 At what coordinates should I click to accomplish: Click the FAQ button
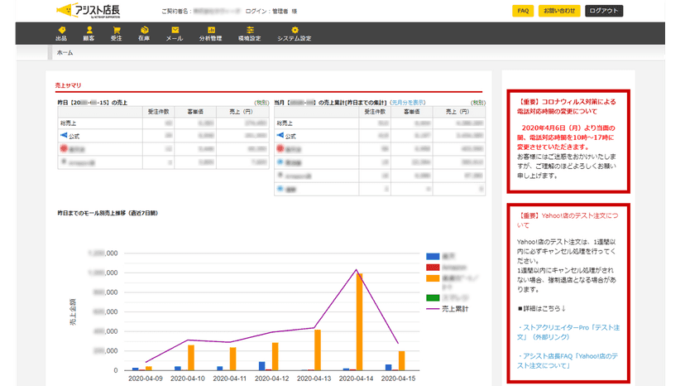(523, 11)
